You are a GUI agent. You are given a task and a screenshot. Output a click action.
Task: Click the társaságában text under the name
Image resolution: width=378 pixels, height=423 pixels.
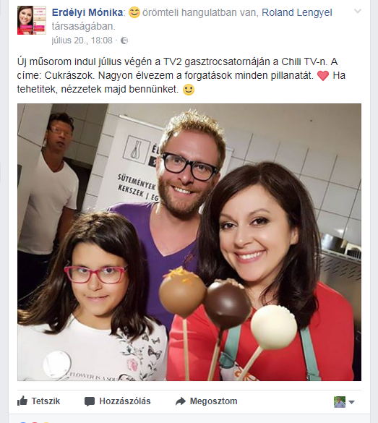pyautogui.click(x=83, y=27)
